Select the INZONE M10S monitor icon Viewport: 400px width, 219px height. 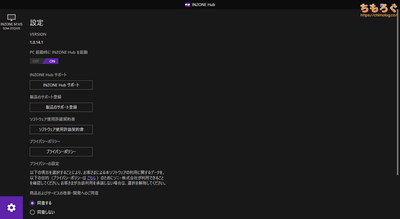coord(11,18)
